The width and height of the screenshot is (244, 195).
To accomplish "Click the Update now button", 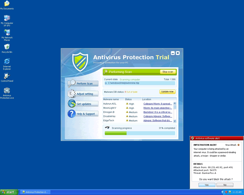I will click(x=167, y=92).
